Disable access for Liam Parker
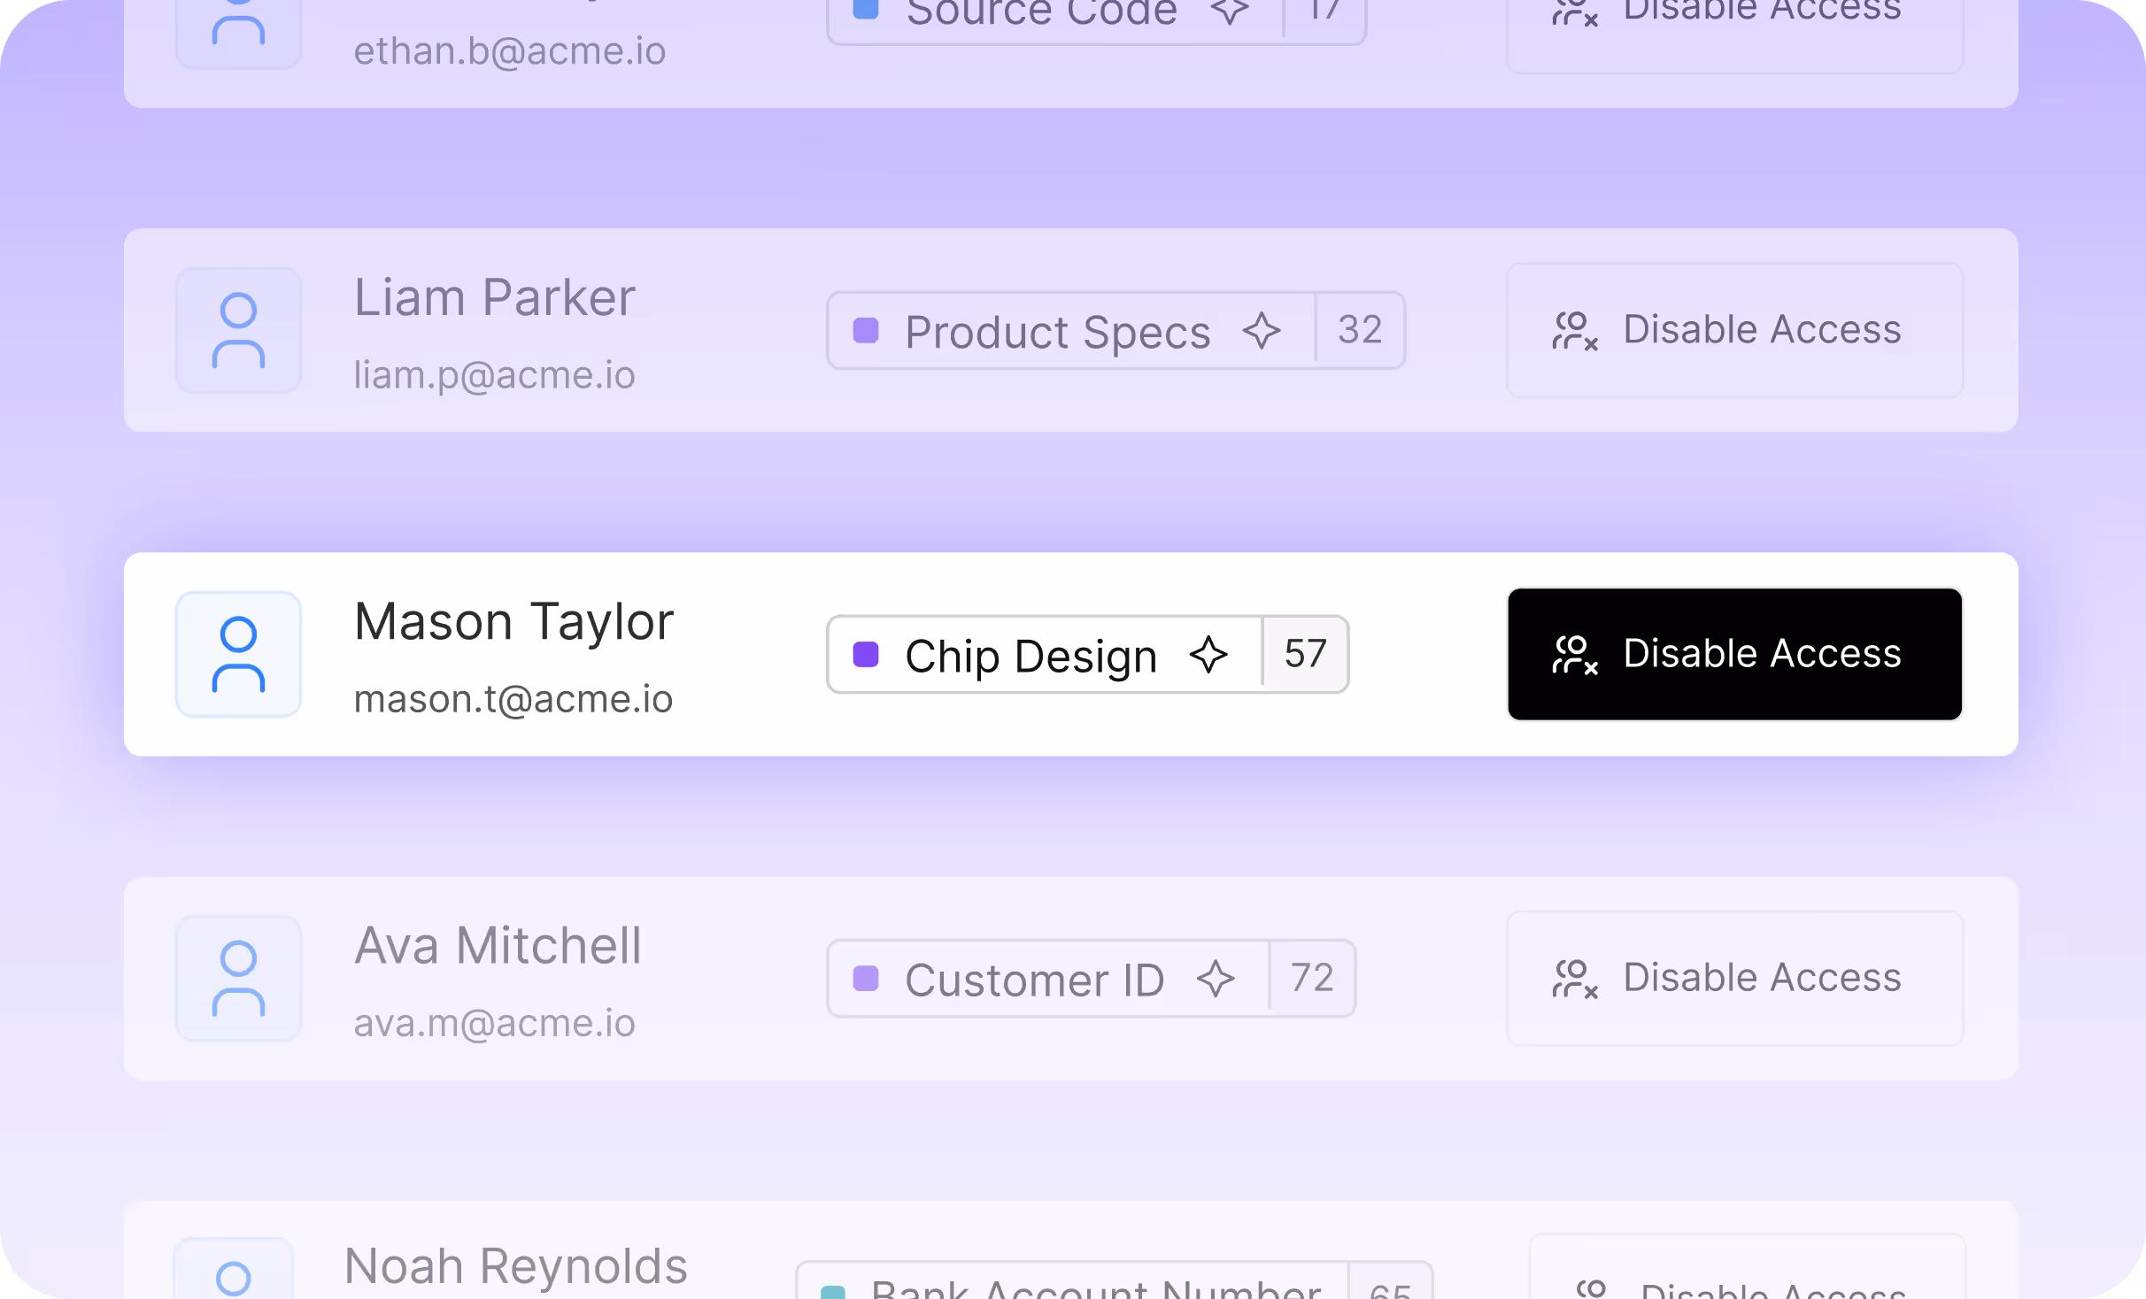Screen dimensions: 2146x1299 [1734, 330]
